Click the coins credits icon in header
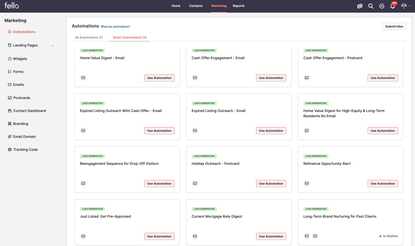This screenshot has height=246, width=415. [360, 6]
